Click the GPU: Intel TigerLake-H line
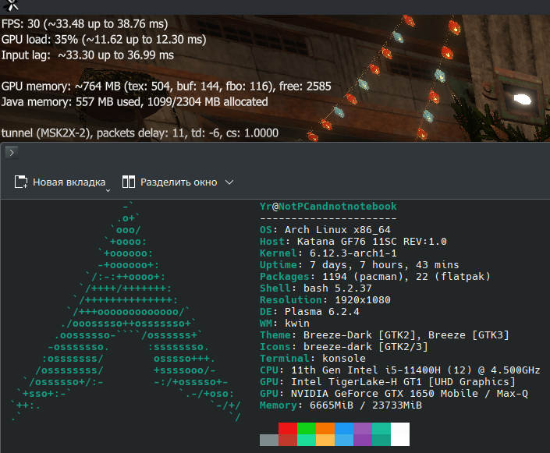 click(x=387, y=381)
